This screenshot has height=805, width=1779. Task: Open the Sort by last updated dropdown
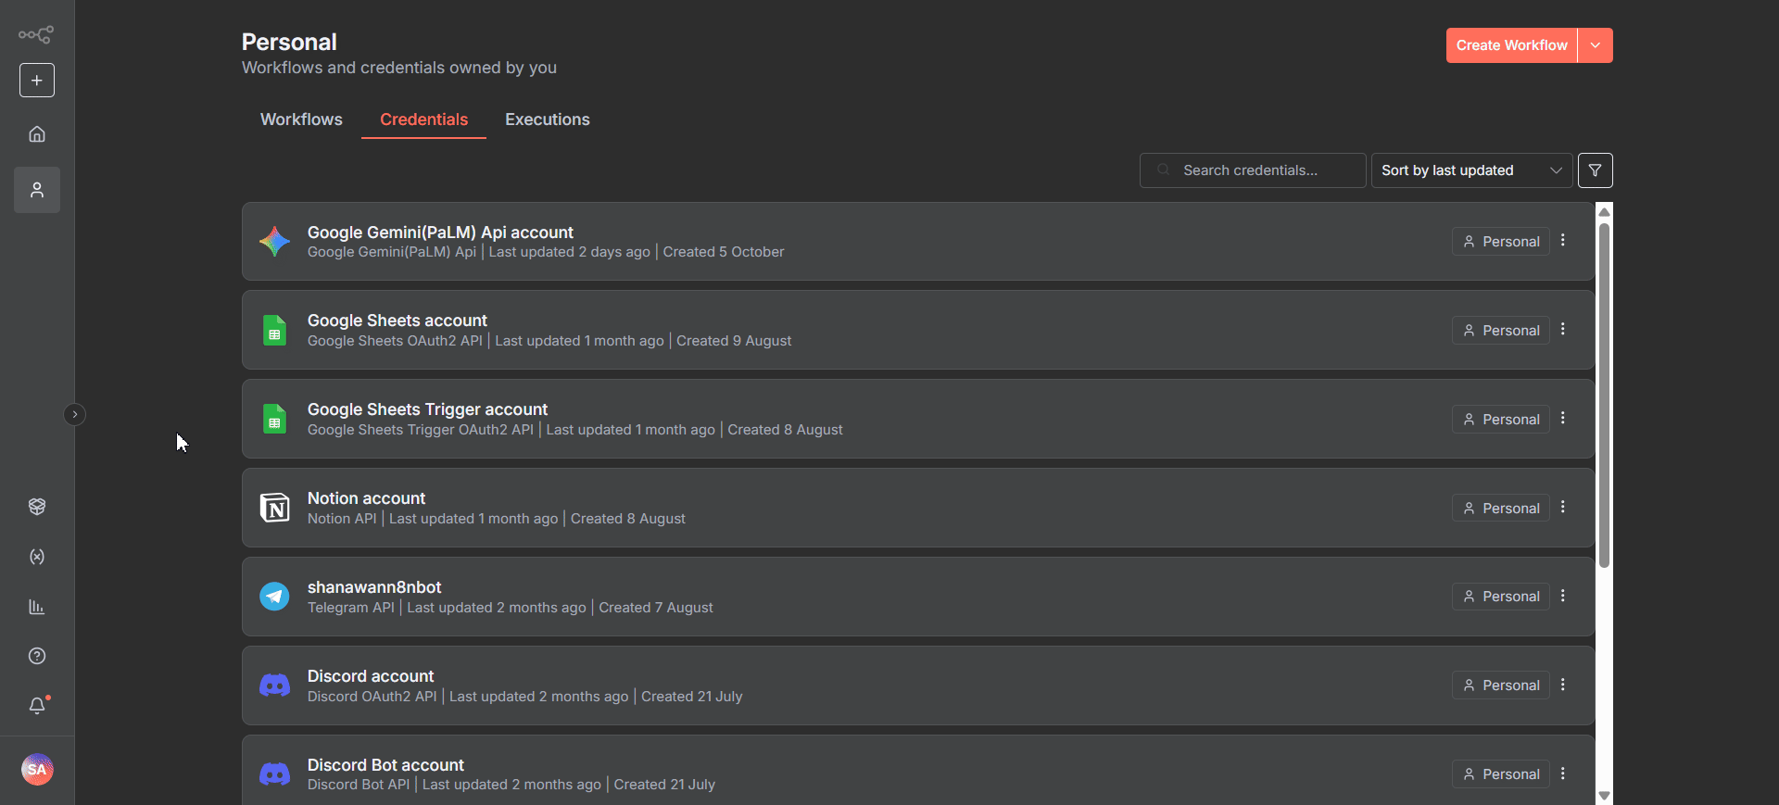pyautogui.click(x=1470, y=170)
